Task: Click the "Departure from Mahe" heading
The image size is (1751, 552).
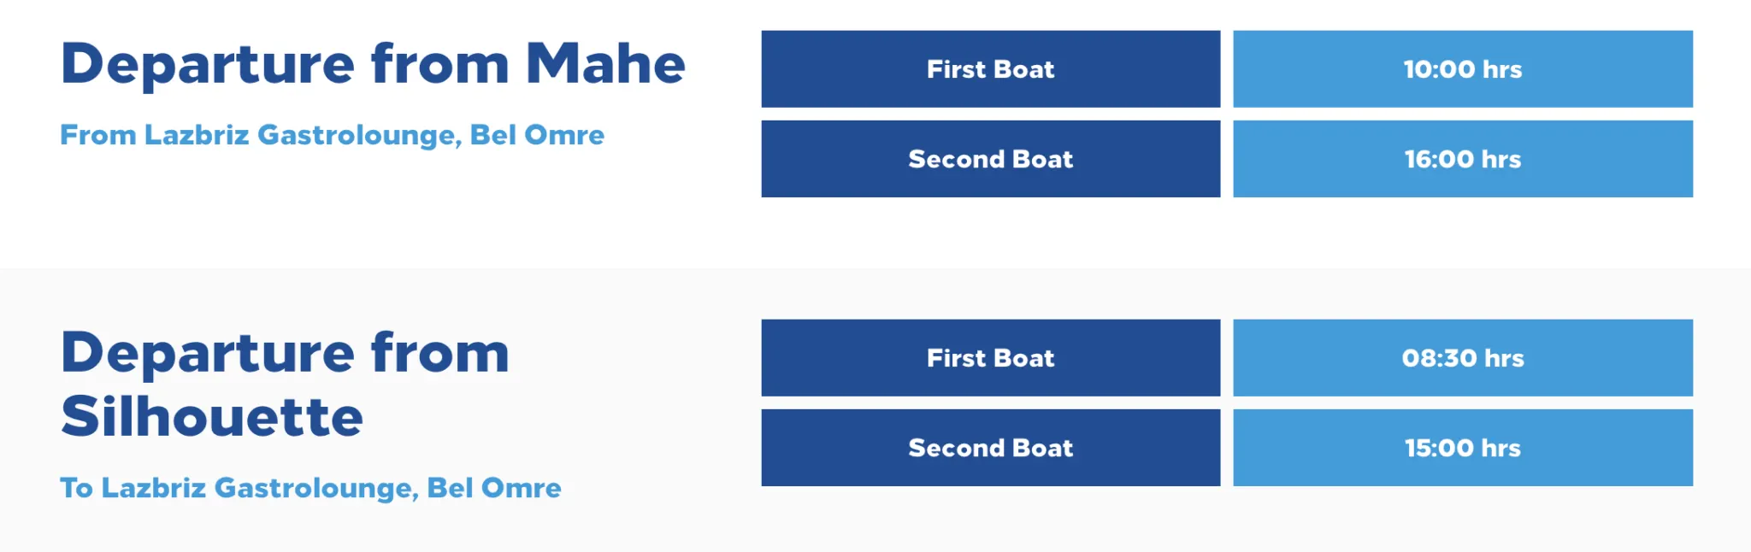Action: pyautogui.click(x=373, y=64)
